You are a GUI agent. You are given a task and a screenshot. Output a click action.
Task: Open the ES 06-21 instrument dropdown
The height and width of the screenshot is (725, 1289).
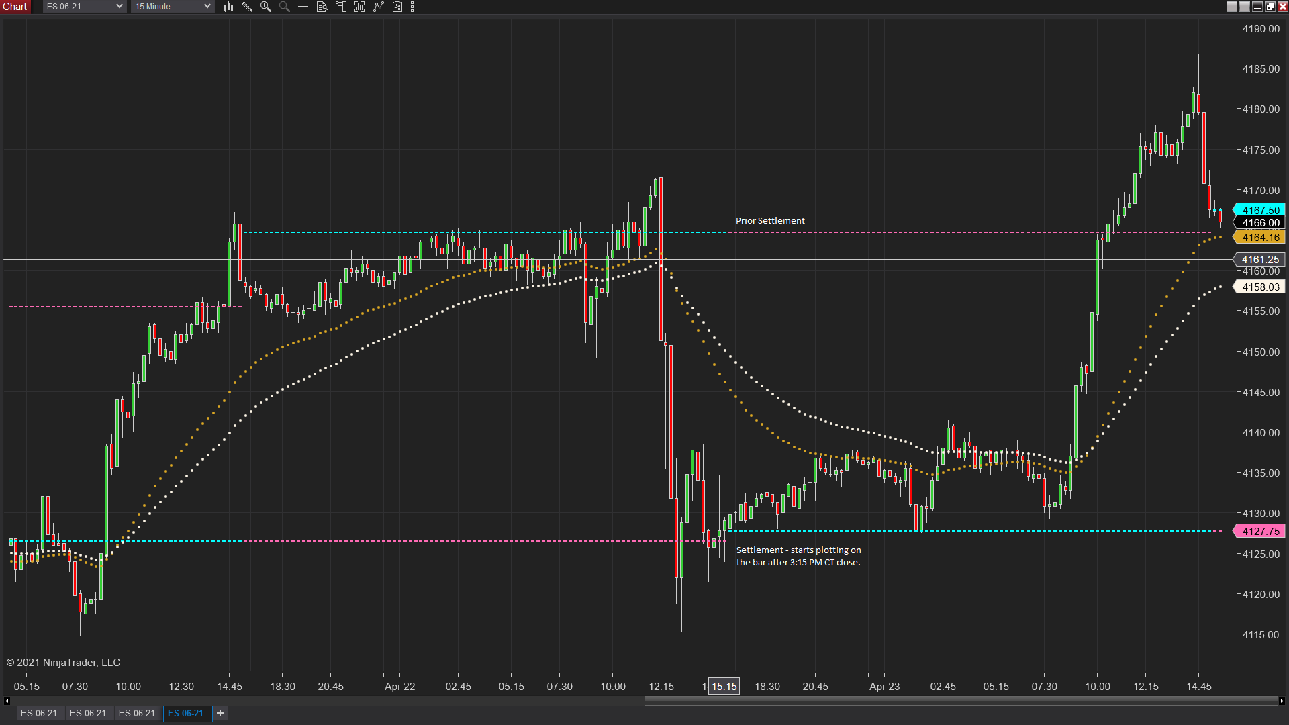tap(85, 7)
